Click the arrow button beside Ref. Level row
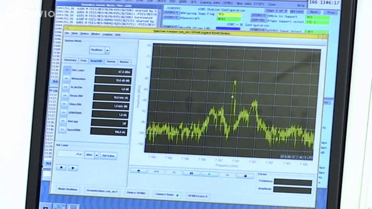The width and height of the screenshot is (372, 209). 67,70
